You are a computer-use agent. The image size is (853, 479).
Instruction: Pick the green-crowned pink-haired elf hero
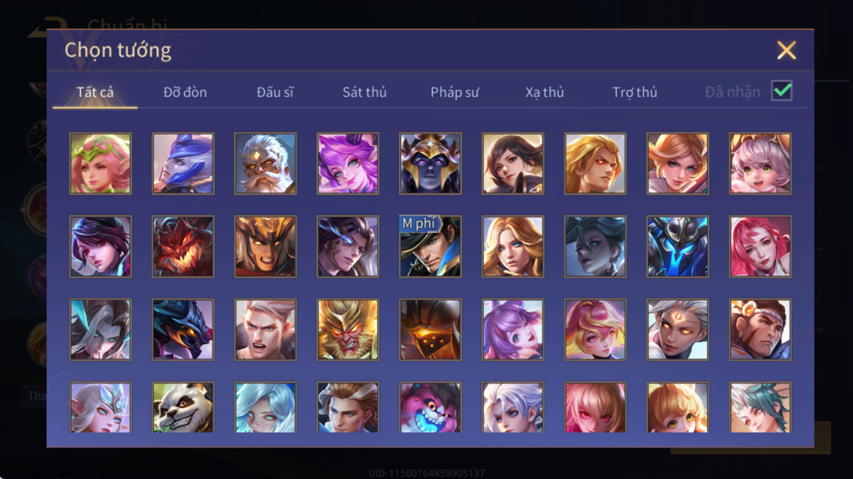pos(101,164)
